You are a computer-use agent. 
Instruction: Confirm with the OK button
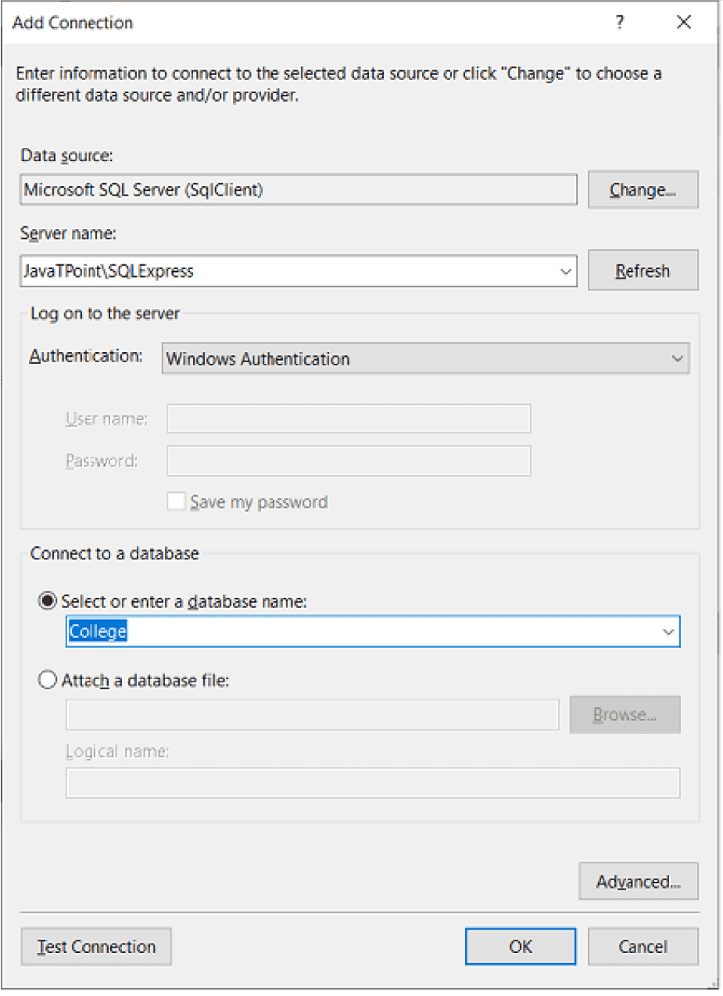tap(520, 947)
